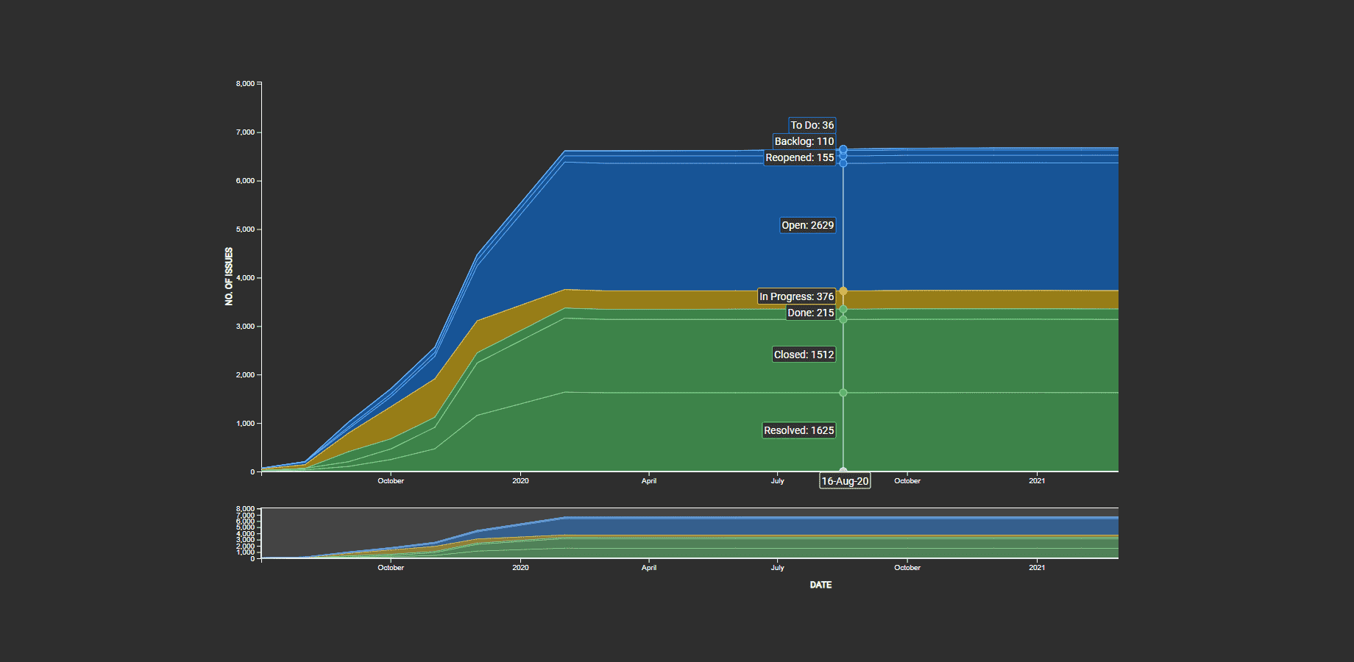
Task: Click the 'NO. OF ISSUES' axis title
Action: pos(229,277)
